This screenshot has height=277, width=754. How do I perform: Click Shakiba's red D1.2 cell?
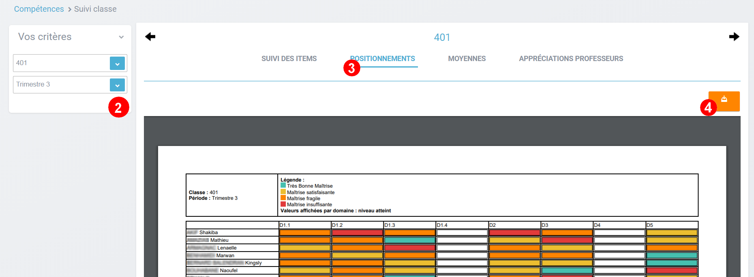click(x=357, y=233)
